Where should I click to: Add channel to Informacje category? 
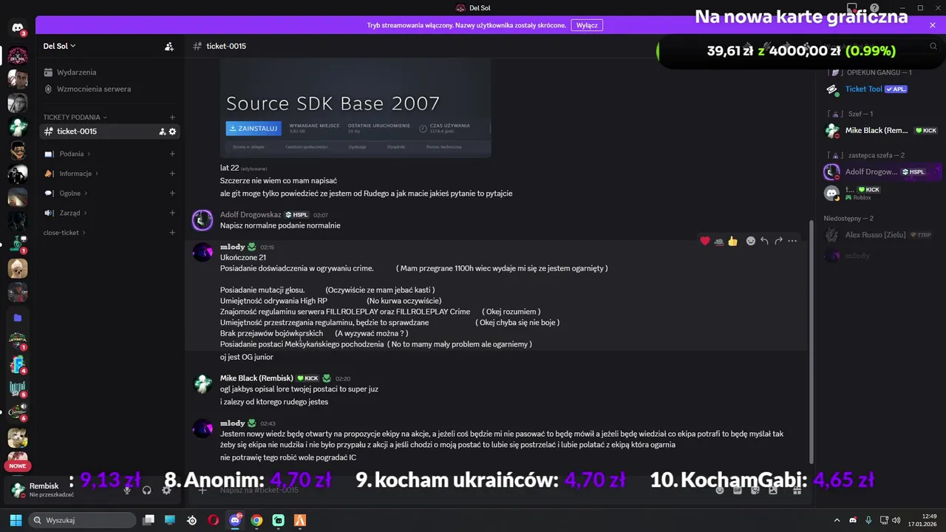(172, 174)
